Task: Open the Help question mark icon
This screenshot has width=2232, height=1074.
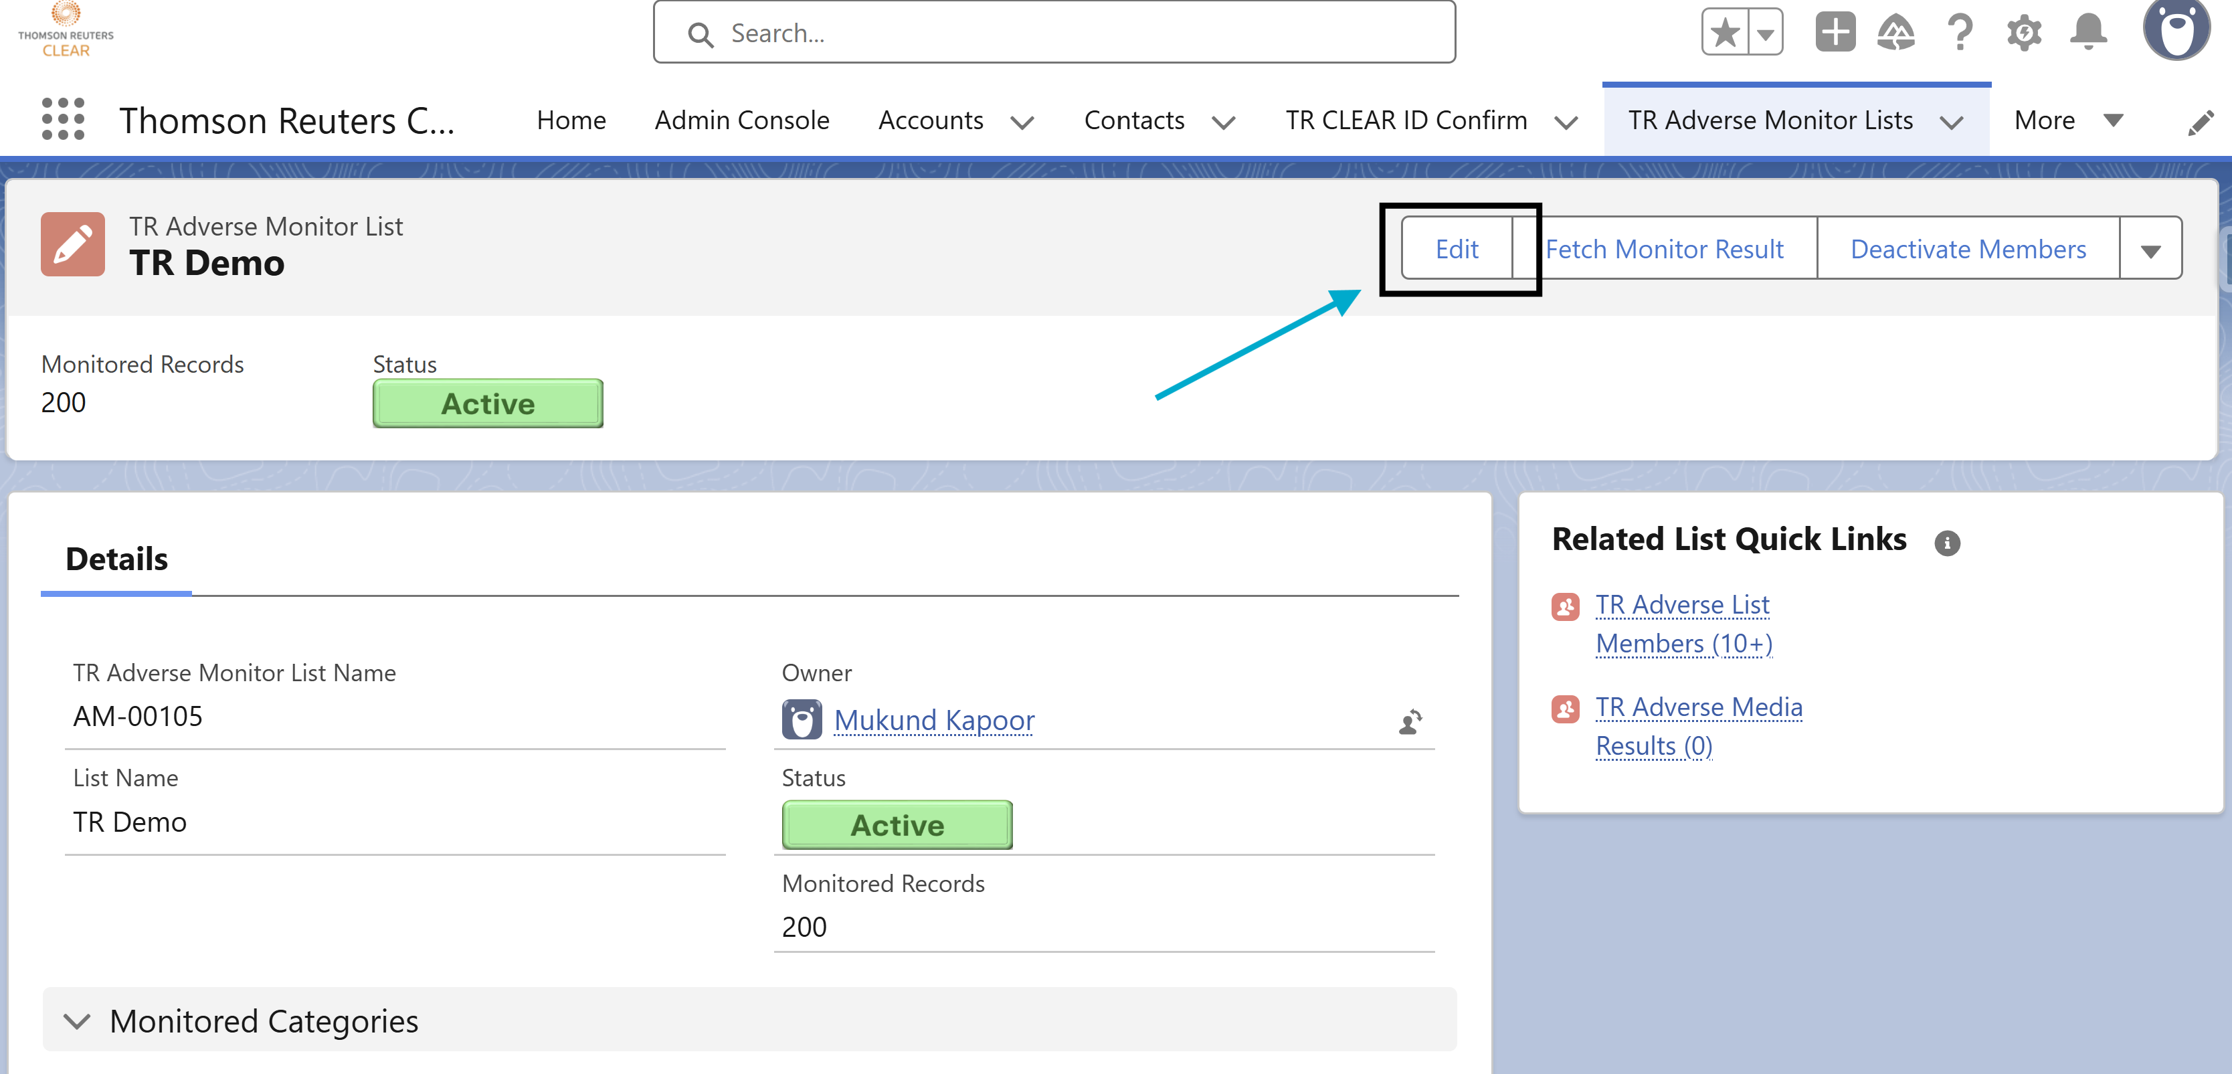Action: coord(1959,33)
